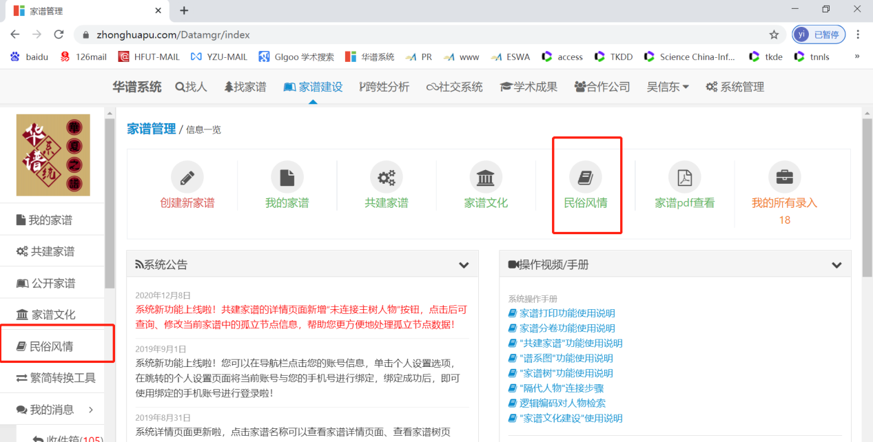Collapse the 系统公告 panel chevron
Image resolution: width=873 pixels, height=442 pixels.
pos(464,265)
